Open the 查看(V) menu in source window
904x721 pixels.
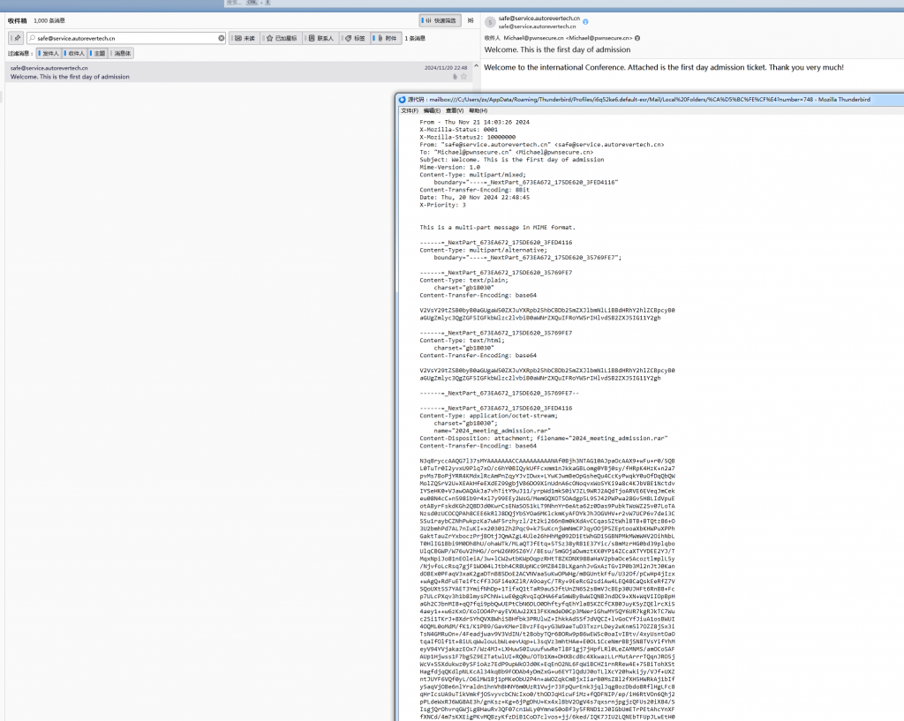coord(455,110)
